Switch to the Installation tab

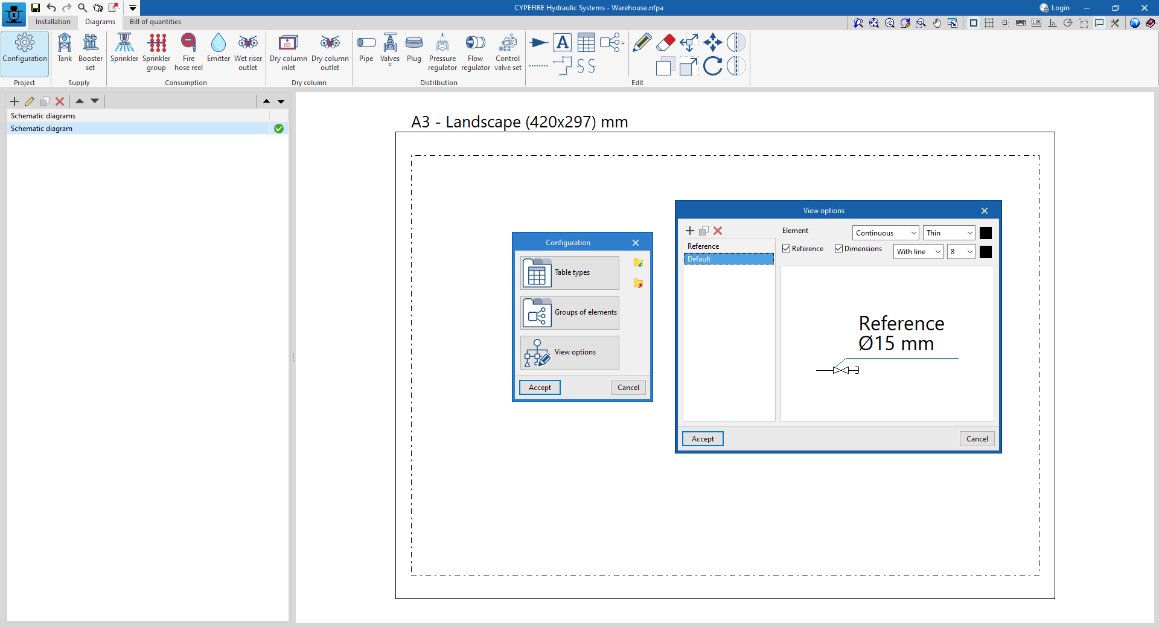pyautogui.click(x=53, y=22)
